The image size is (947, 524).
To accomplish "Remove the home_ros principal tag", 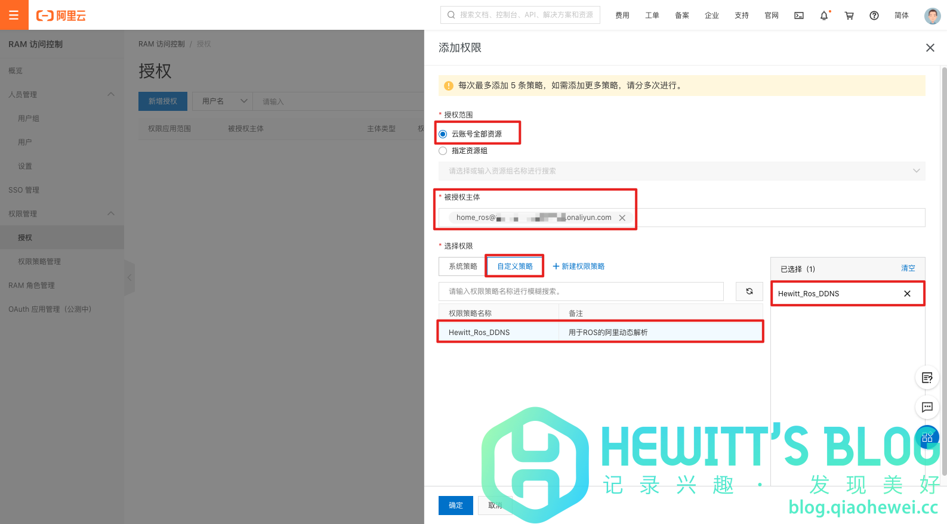I will pyautogui.click(x=622, y=218).
